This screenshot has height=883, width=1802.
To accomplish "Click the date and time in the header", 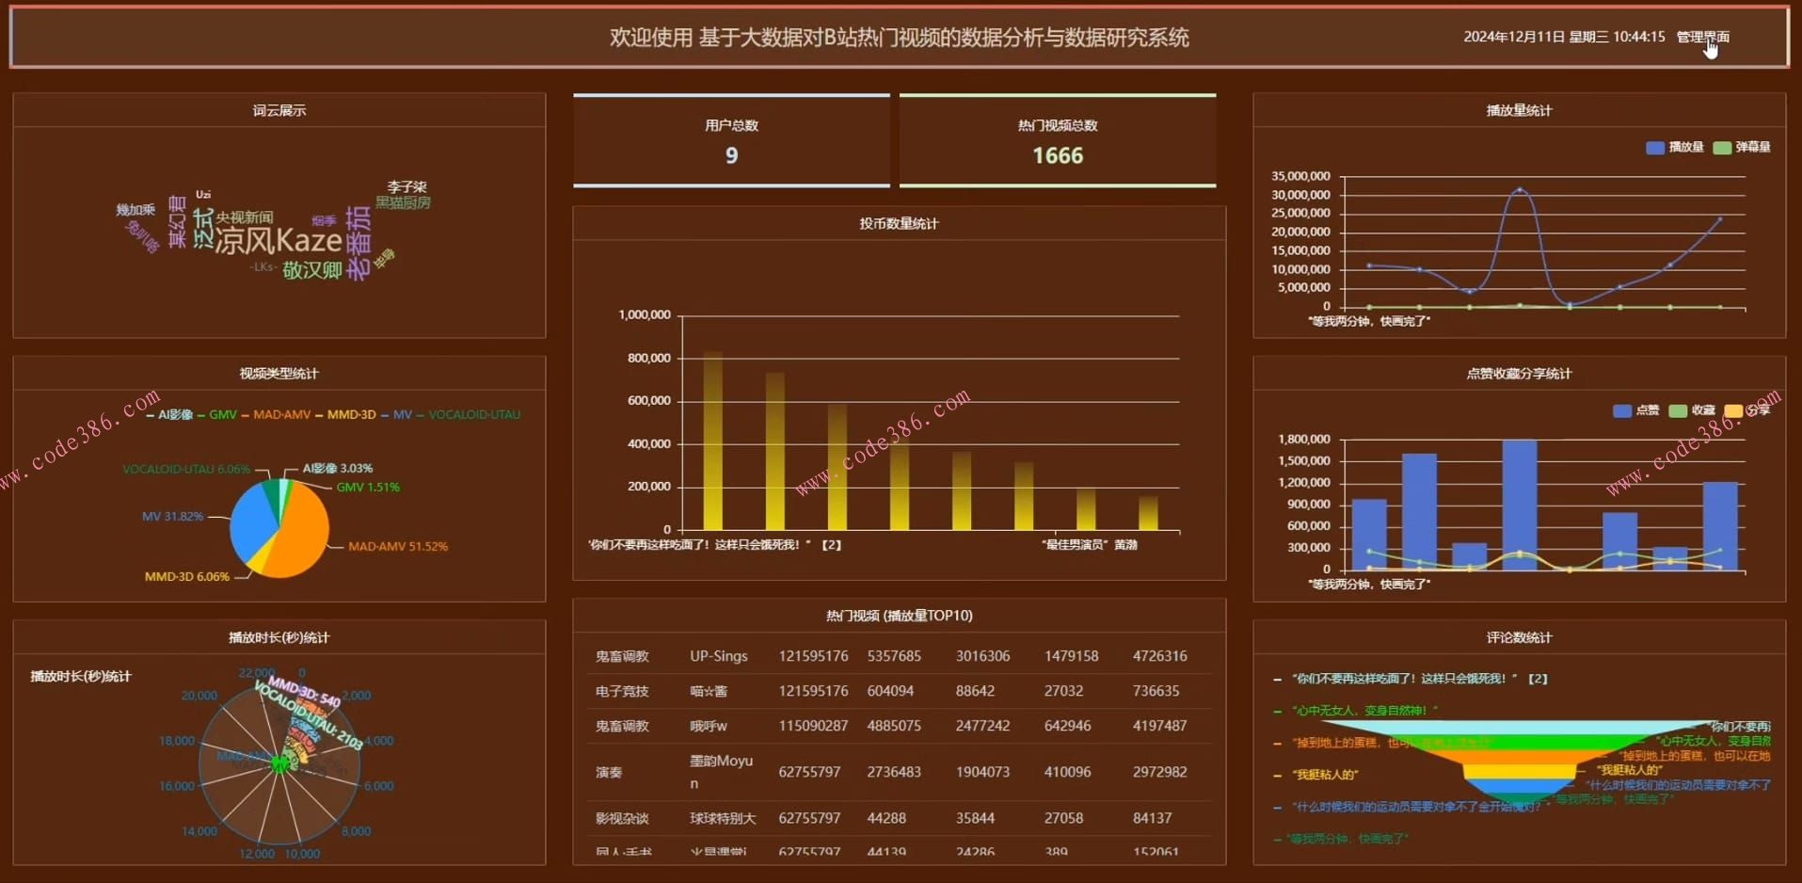I will pyautogui.click(x=1564, y=37).
